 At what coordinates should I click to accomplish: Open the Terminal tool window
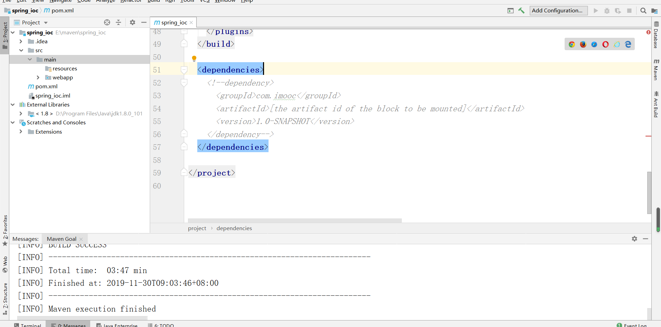click(28, 325)
